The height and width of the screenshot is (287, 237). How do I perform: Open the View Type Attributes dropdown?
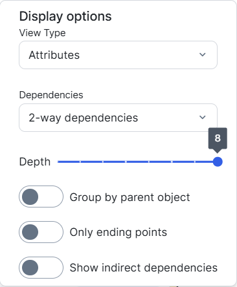[118, 55]
